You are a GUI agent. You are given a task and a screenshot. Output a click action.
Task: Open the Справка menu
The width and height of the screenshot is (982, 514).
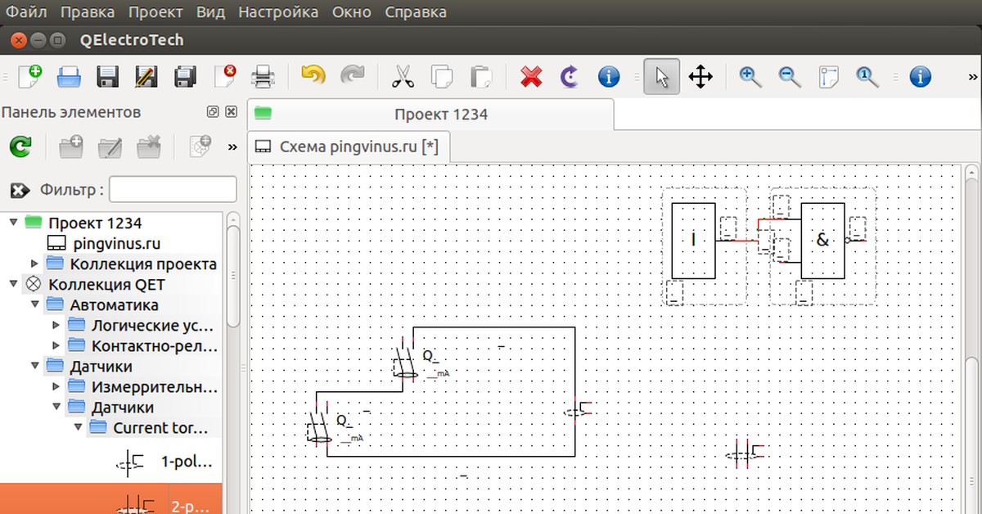click(x=416, y=12)
